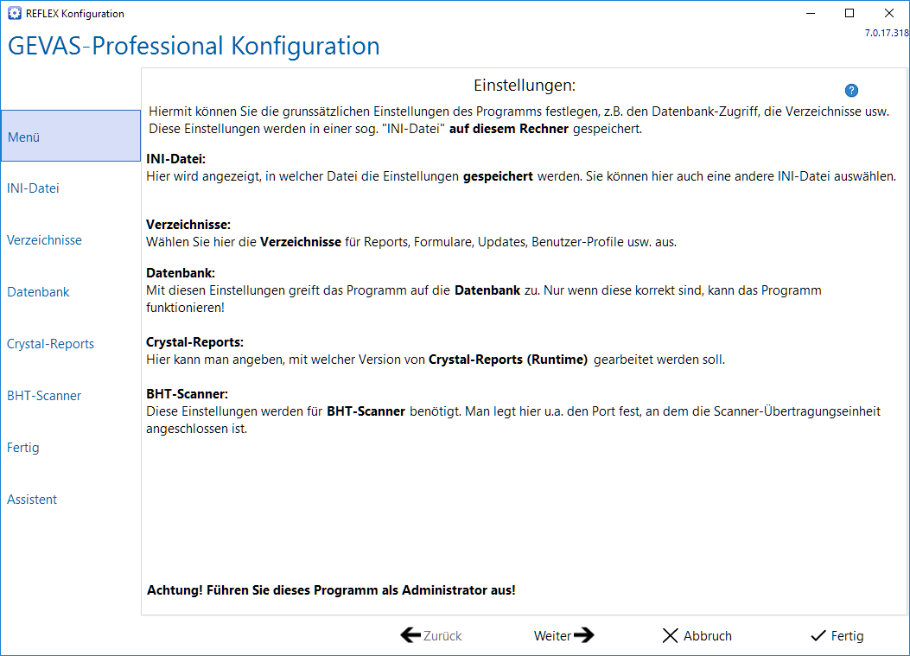Click the Weiter right arrow icon
The height and width of the screenshot is (656, 910).
[x=584, y=635]
